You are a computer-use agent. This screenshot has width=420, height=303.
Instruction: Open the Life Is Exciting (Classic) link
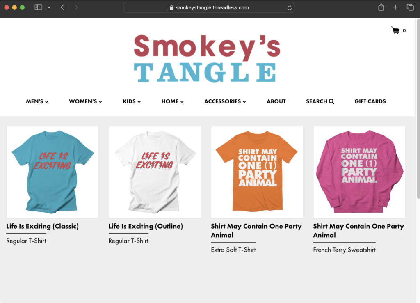43,226
